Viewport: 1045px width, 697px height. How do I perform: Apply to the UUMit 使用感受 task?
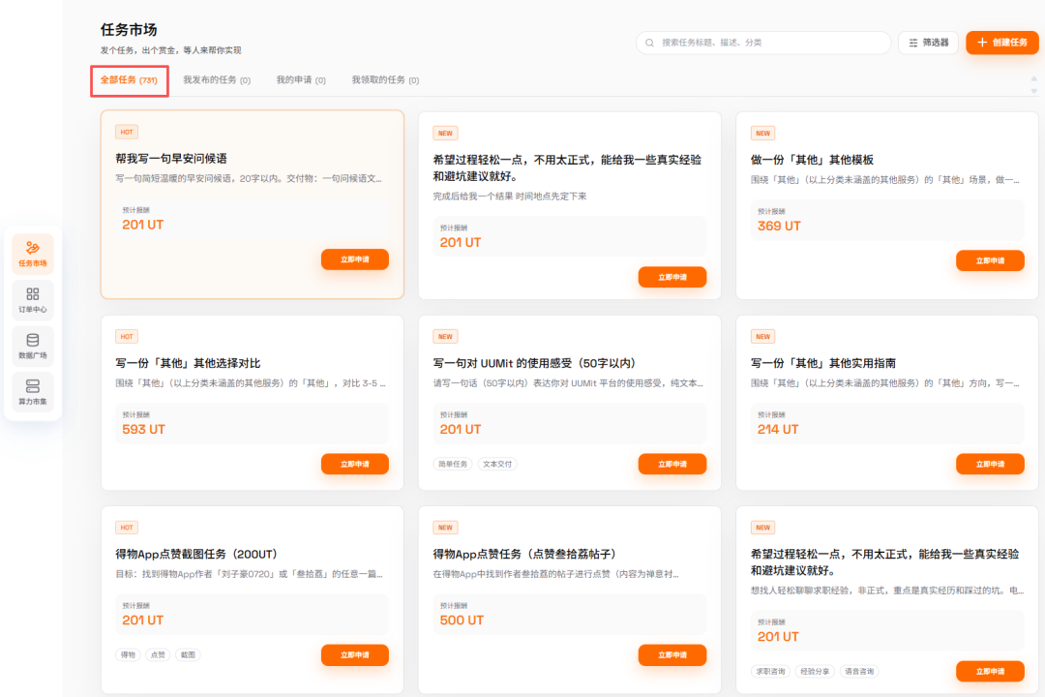[x=672, y=465]
